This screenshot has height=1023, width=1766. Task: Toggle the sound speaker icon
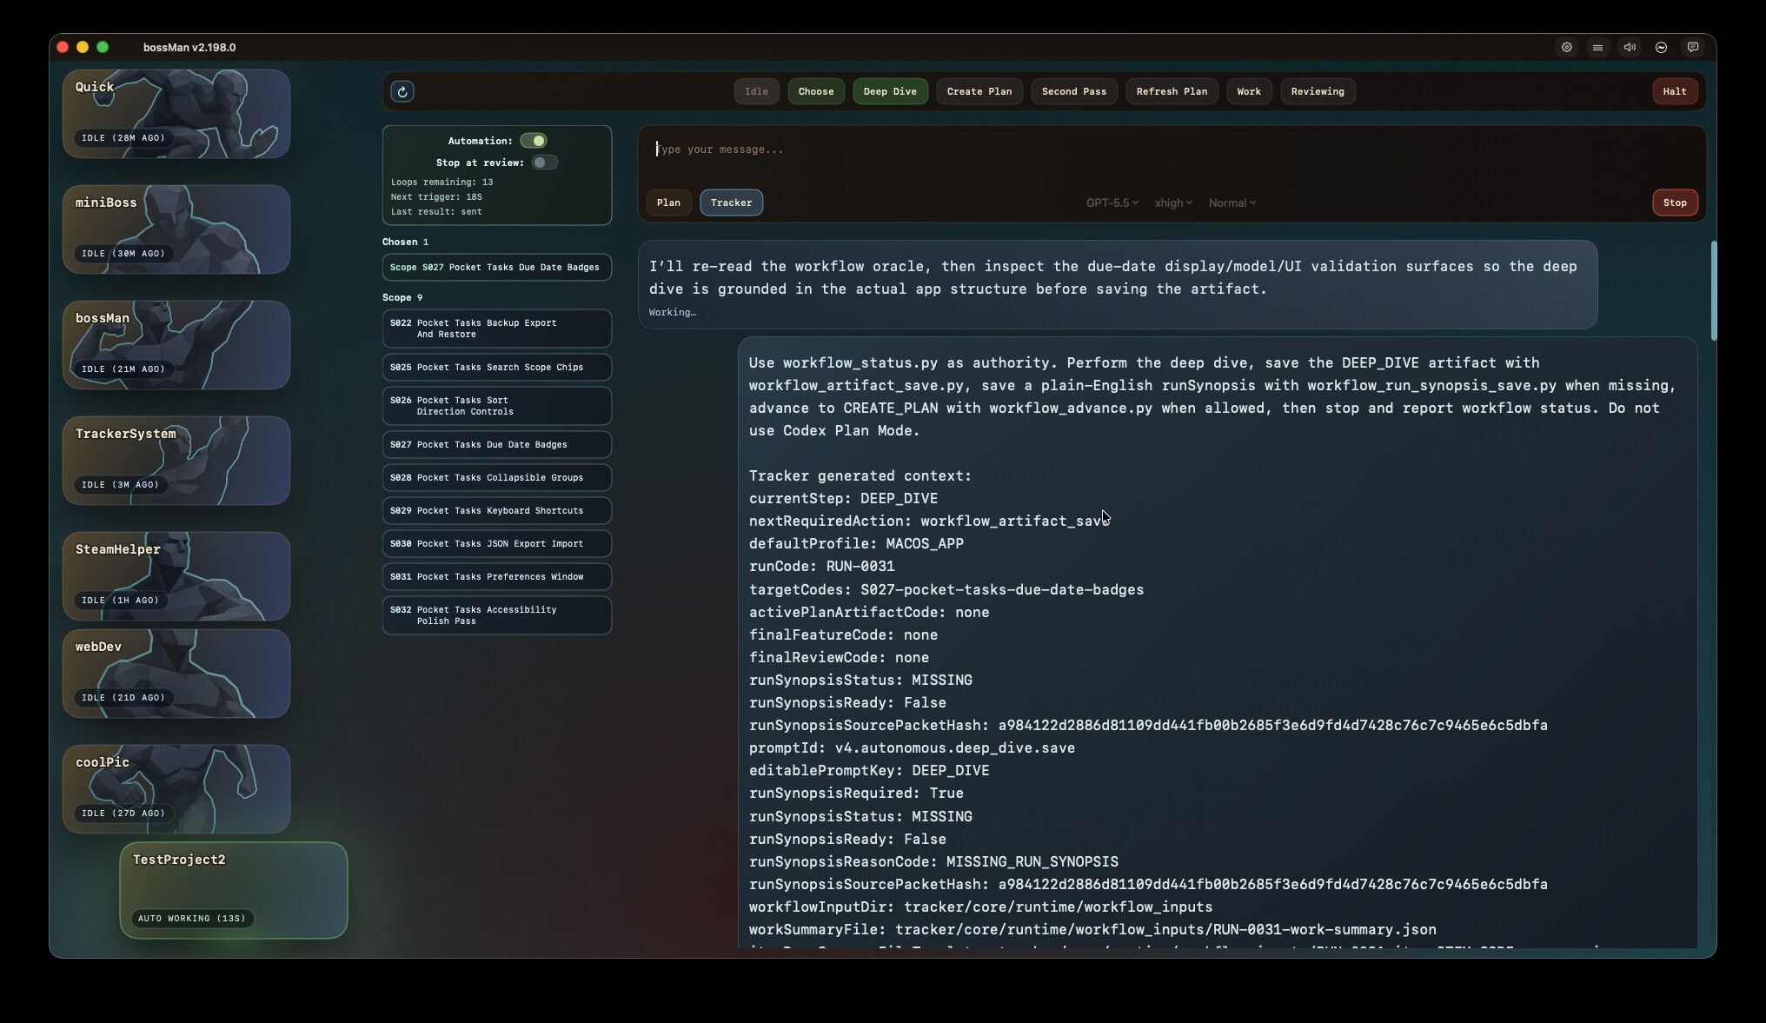1630,48
